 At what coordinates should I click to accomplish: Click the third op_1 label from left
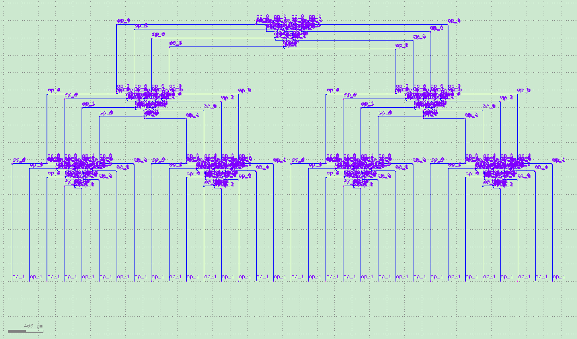point(54,277)
